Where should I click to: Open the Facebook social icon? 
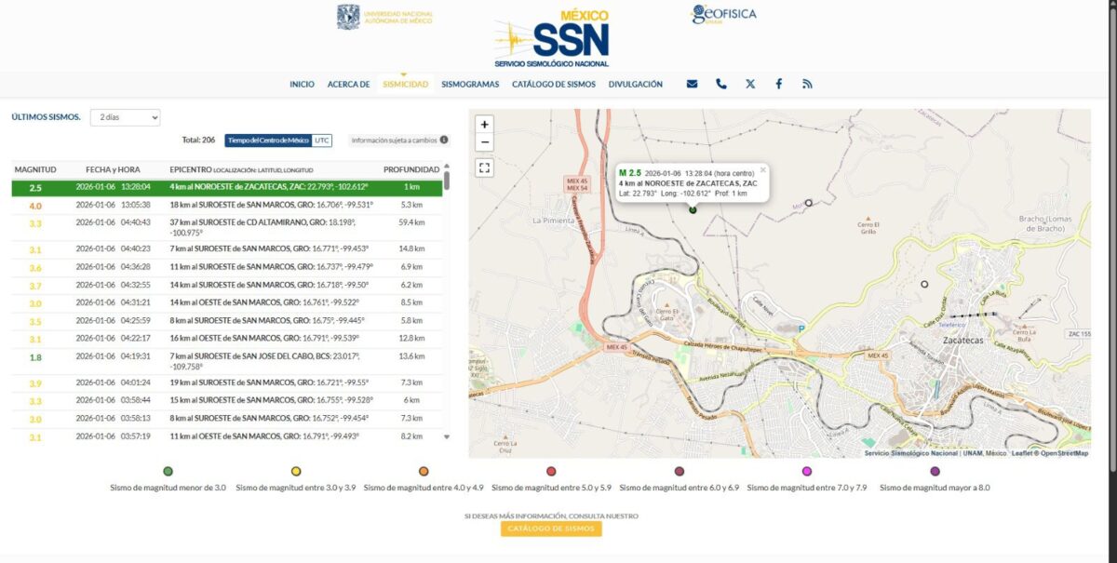click(x=778, y=84)
